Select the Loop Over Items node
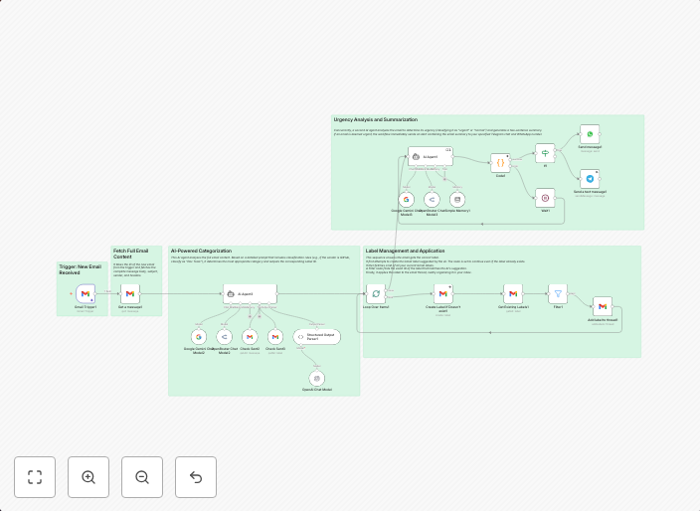Viewport: 700px width, 511px height. pyautogui.click(x=376, y=293)
